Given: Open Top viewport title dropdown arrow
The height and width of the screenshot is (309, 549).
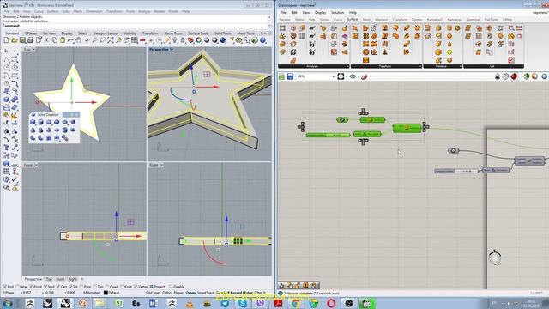Looking at the screenshot, I should point(33,50).
